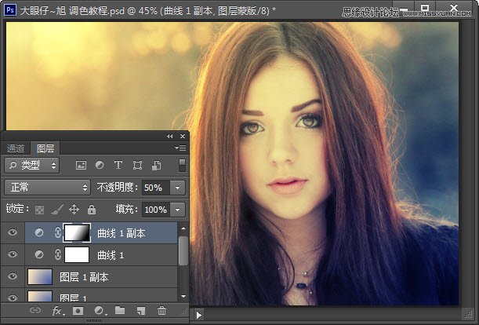Screen dimensions: 479x325
Task: Toggle visibility of 曲线 1 layer
Action: (x=12, y=255)
